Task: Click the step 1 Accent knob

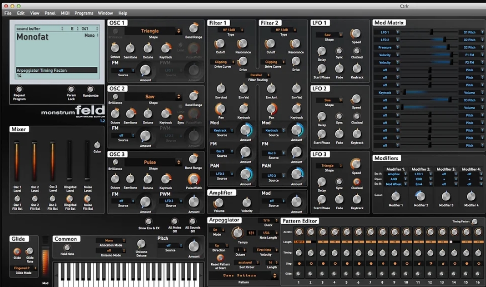Action: click(x=299, y=232)
